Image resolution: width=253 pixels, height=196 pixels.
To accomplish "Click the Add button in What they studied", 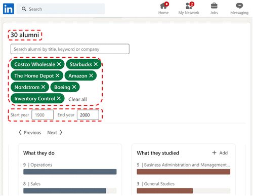I will click(220, 153).
